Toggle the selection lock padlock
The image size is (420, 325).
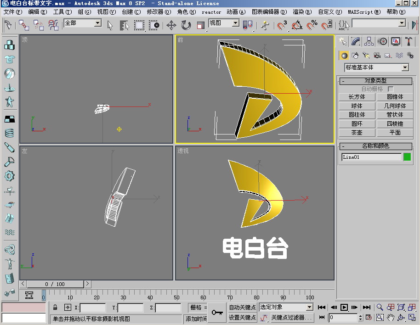tap(55, 308)
